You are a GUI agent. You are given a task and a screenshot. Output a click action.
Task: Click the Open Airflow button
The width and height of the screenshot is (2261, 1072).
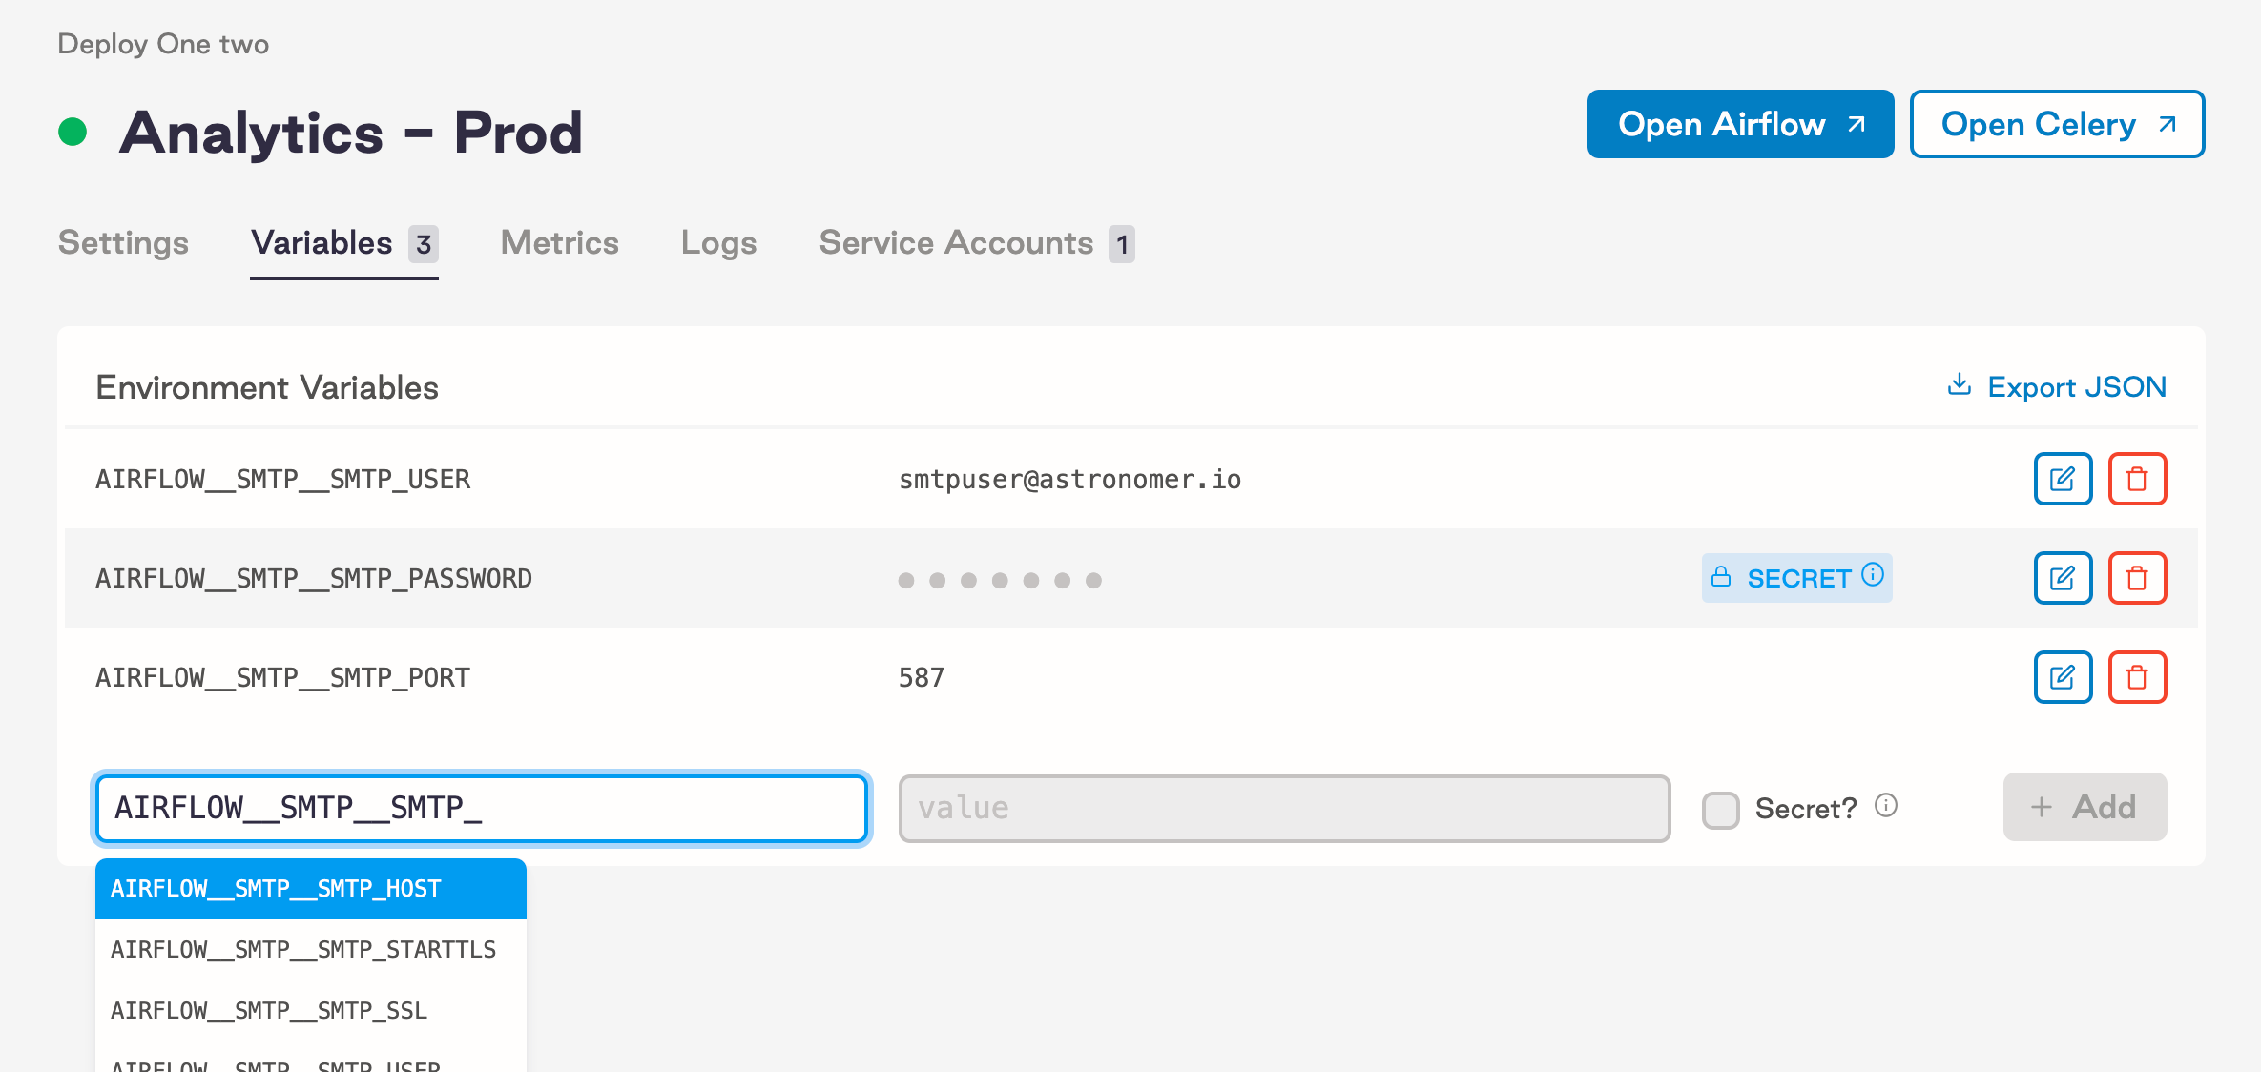(1739, 123)
